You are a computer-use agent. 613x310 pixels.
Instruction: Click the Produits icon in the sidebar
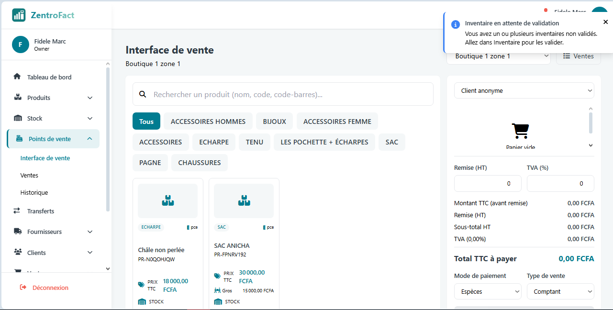click(x=18, y=98)
